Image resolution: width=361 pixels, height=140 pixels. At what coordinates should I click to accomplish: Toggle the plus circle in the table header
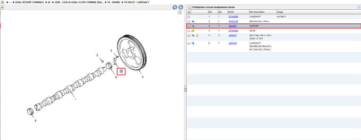[188, 12]
